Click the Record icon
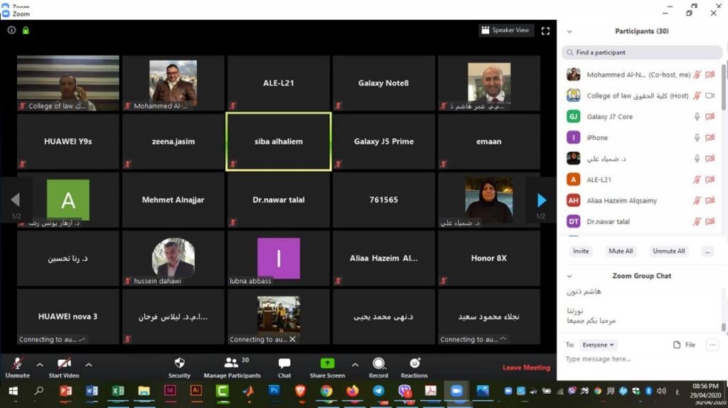The height and width of the screenshot is (408, 728). 378,363
